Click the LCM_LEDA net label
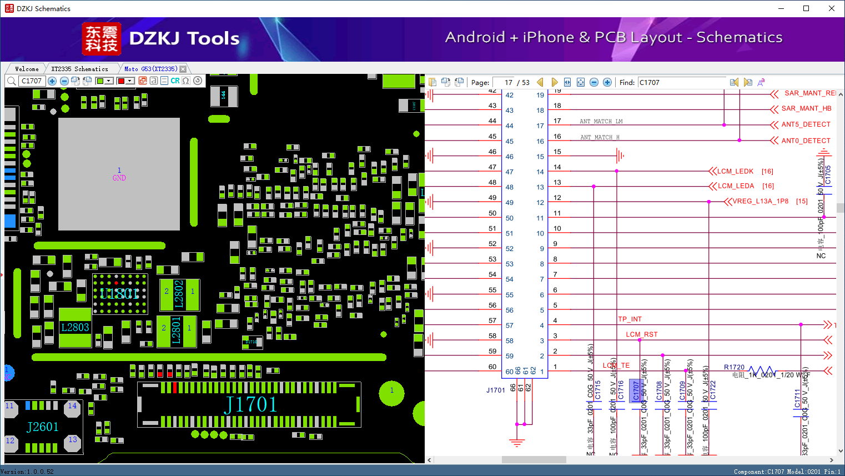This screenshot has width=845, height=476. click(x=736, y=186)
